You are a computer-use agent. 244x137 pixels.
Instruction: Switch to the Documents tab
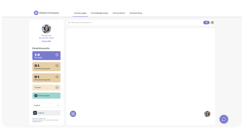click(119, 13)
